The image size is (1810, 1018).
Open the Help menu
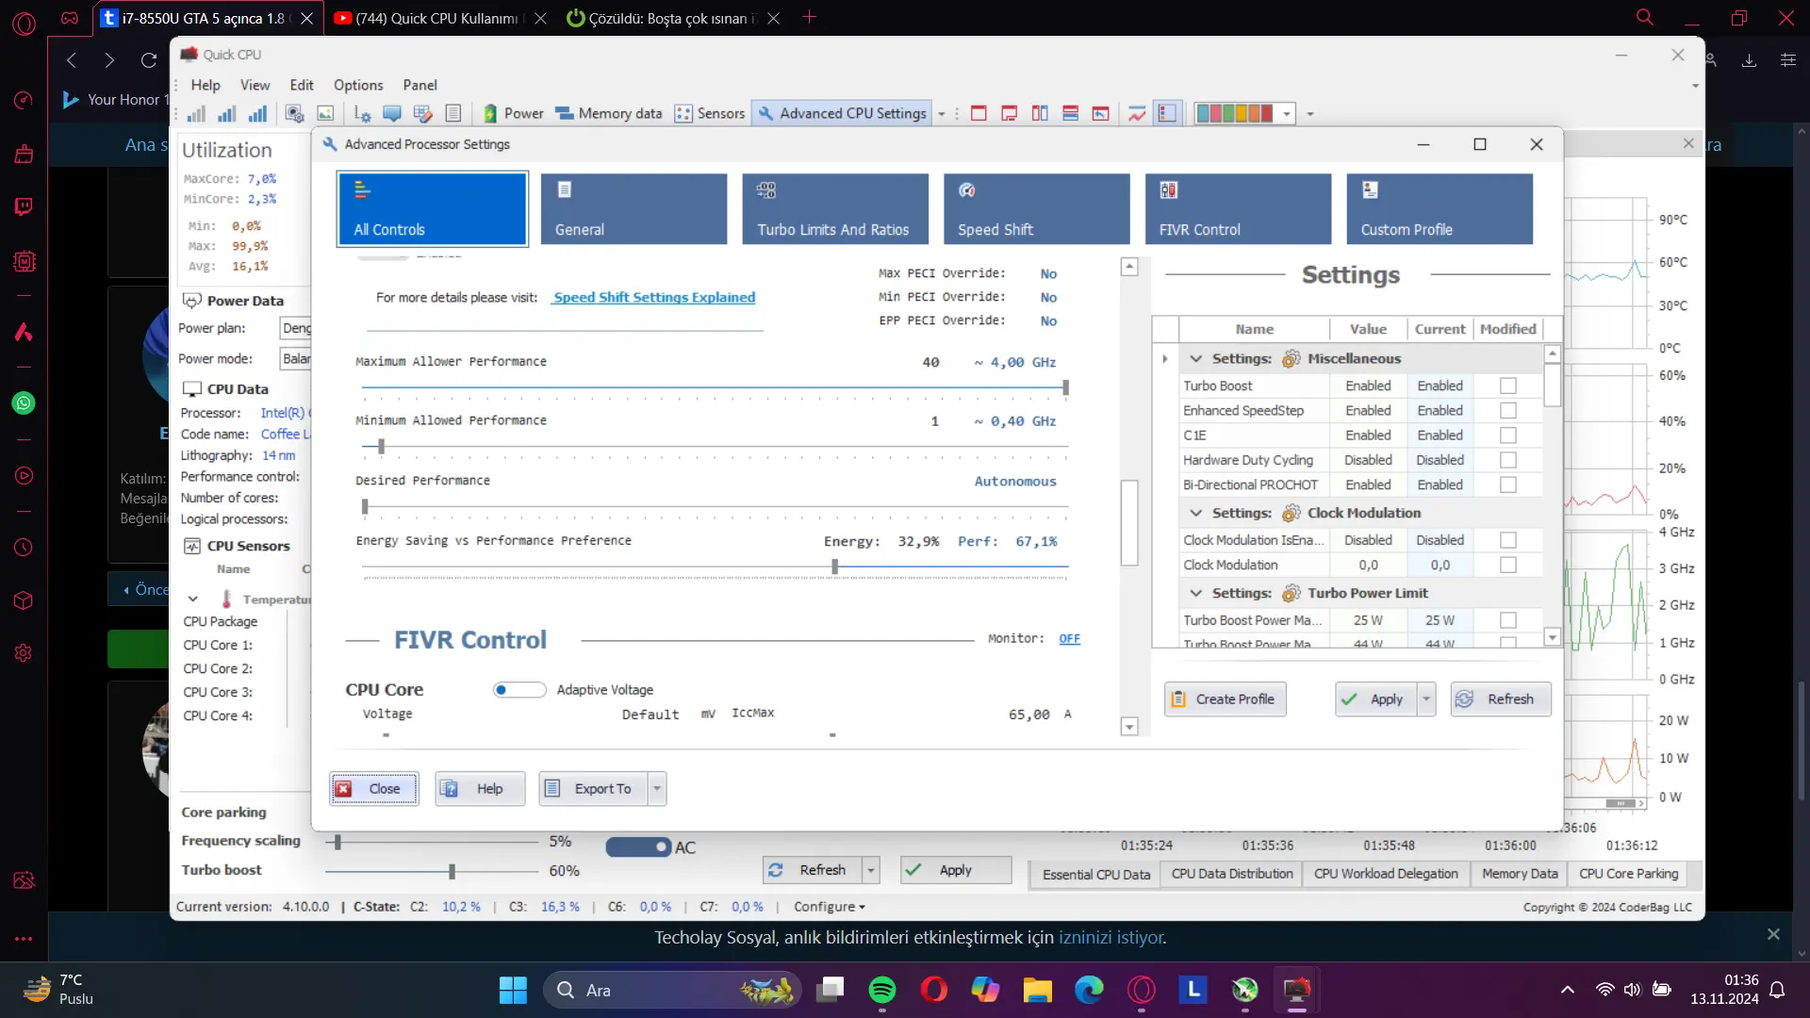tap(206, 85)
